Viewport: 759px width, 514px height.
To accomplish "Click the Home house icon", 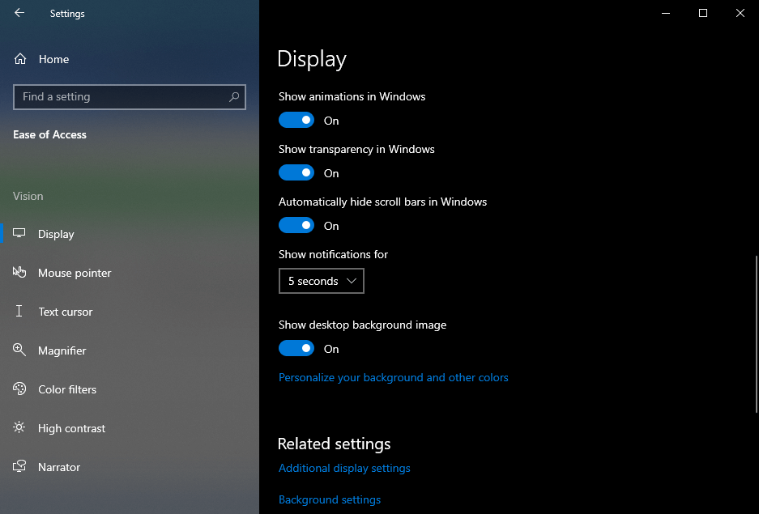I will [x=20, y=59].
